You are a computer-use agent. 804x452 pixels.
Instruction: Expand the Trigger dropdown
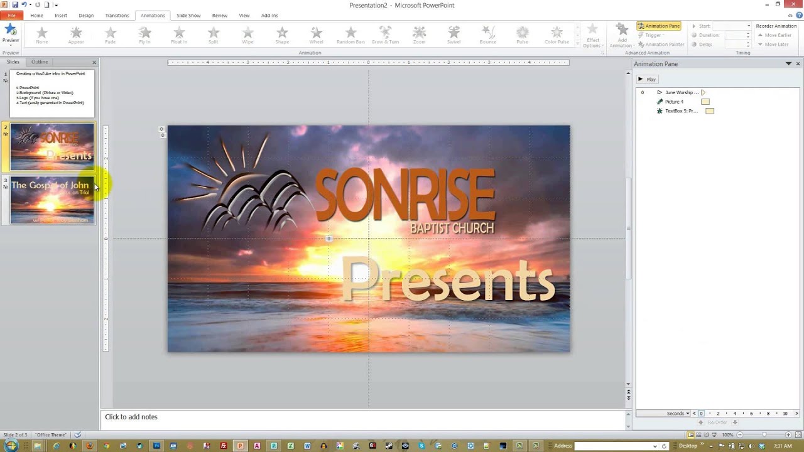coord(652,35)
